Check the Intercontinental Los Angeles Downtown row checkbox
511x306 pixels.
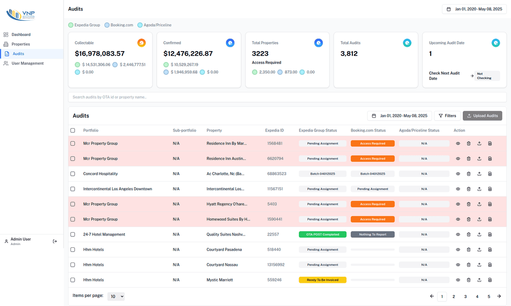click(73, 189)
